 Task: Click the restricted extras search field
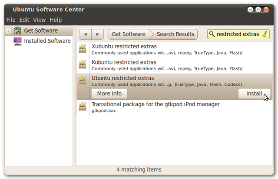(238, 34)
